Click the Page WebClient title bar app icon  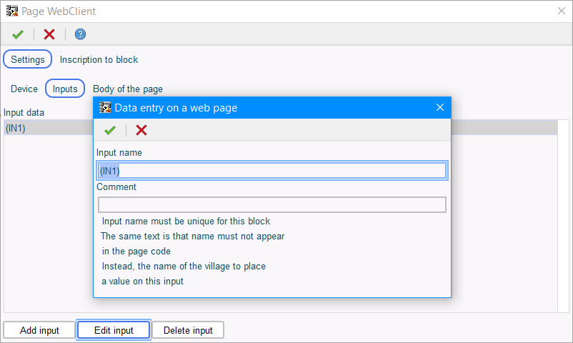click(12, 11)
